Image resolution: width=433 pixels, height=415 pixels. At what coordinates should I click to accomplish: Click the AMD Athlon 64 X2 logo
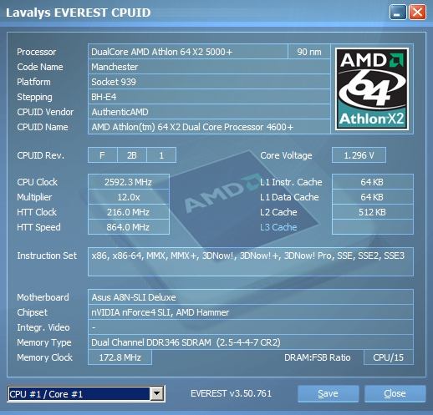point(372,89)
